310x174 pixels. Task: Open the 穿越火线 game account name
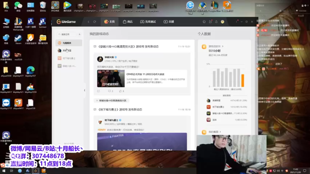pos(109,57)
